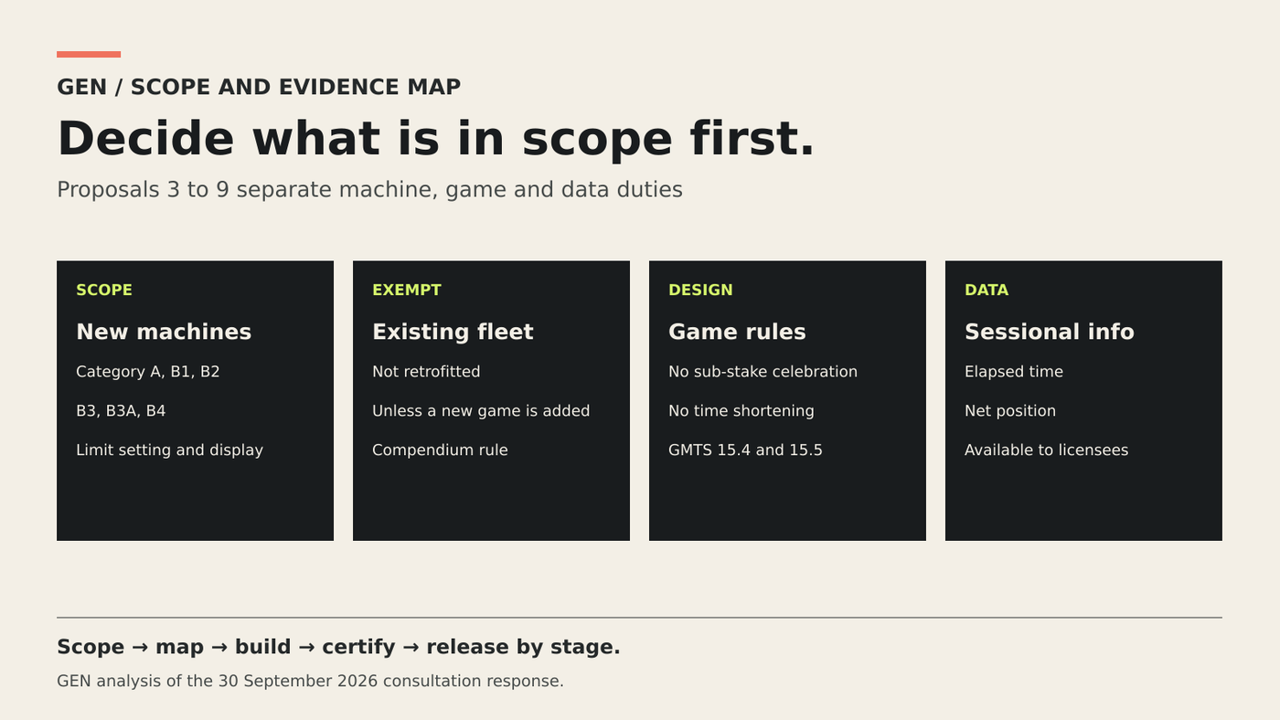
Task: Click the "Game rules" card heading
Action: (x=737, y=332)
